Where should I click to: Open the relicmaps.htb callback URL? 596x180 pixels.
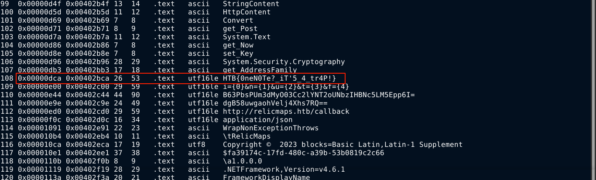click(286, 112)
